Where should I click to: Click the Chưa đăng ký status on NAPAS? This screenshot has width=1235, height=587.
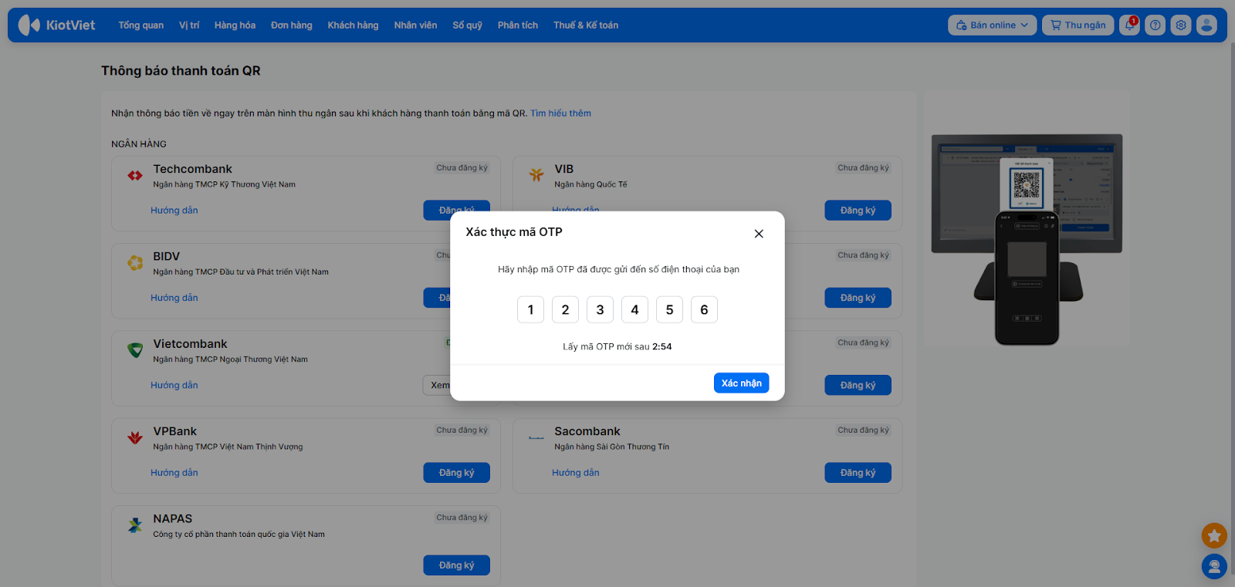[462, 518]
